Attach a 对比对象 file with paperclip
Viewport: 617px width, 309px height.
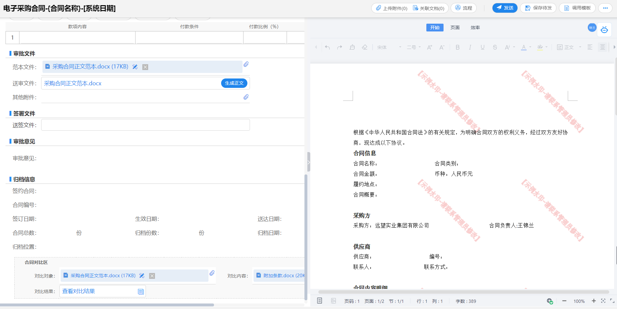(x=212, y=273)
